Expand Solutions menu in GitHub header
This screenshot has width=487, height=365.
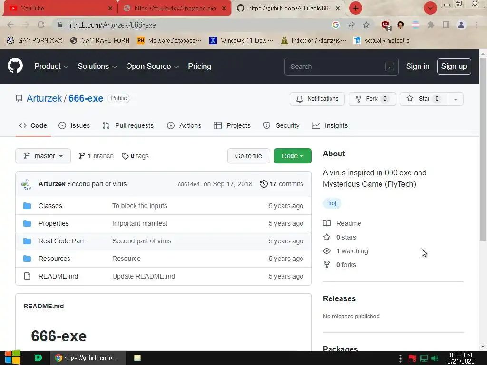pos(97,66)
